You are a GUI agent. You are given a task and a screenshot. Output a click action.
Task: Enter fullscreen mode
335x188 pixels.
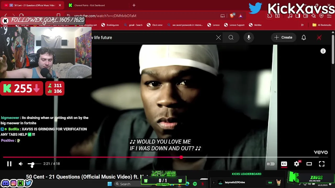(x=322, y=164)
